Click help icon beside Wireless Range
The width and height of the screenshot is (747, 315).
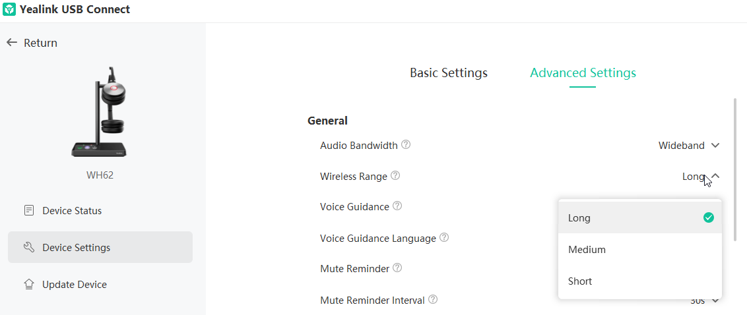tap(395, 176)
